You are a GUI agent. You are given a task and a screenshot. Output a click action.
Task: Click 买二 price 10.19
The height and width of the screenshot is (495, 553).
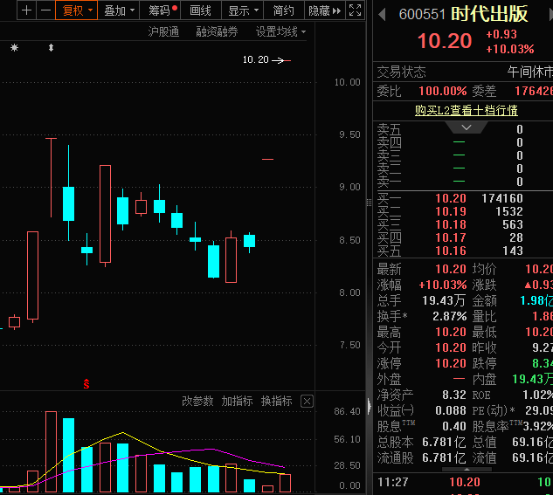(451, 211)
